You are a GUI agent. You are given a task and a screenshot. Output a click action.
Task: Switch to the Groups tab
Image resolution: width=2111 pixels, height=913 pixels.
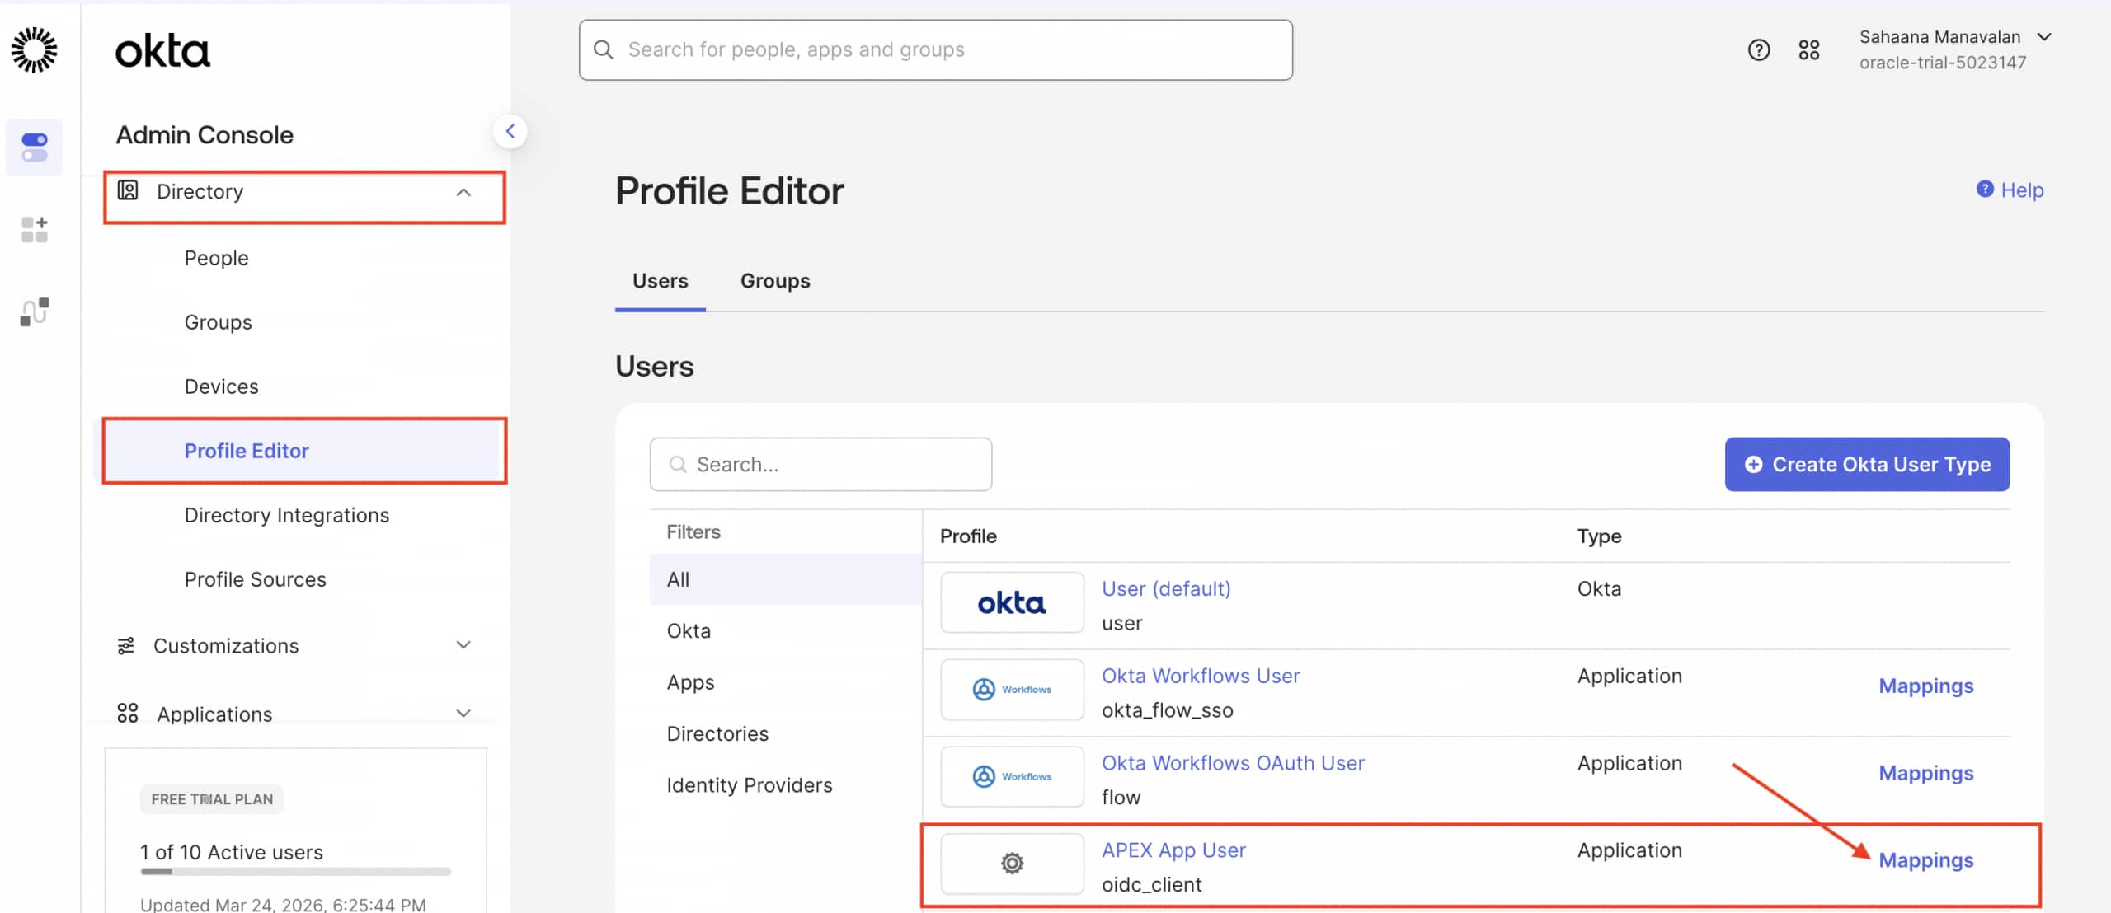(x=773, y=280)
